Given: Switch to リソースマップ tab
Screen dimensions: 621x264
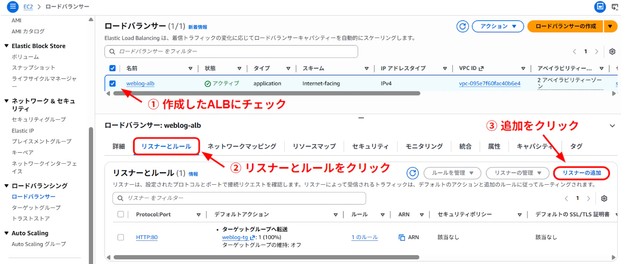Looking at the screenshot, I should pos(314,146).
